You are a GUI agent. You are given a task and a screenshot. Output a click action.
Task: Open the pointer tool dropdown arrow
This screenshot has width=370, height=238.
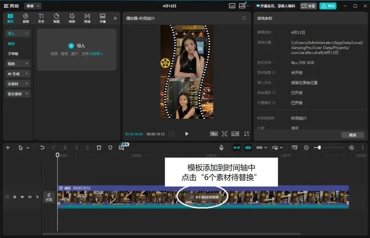coord(28,148)
